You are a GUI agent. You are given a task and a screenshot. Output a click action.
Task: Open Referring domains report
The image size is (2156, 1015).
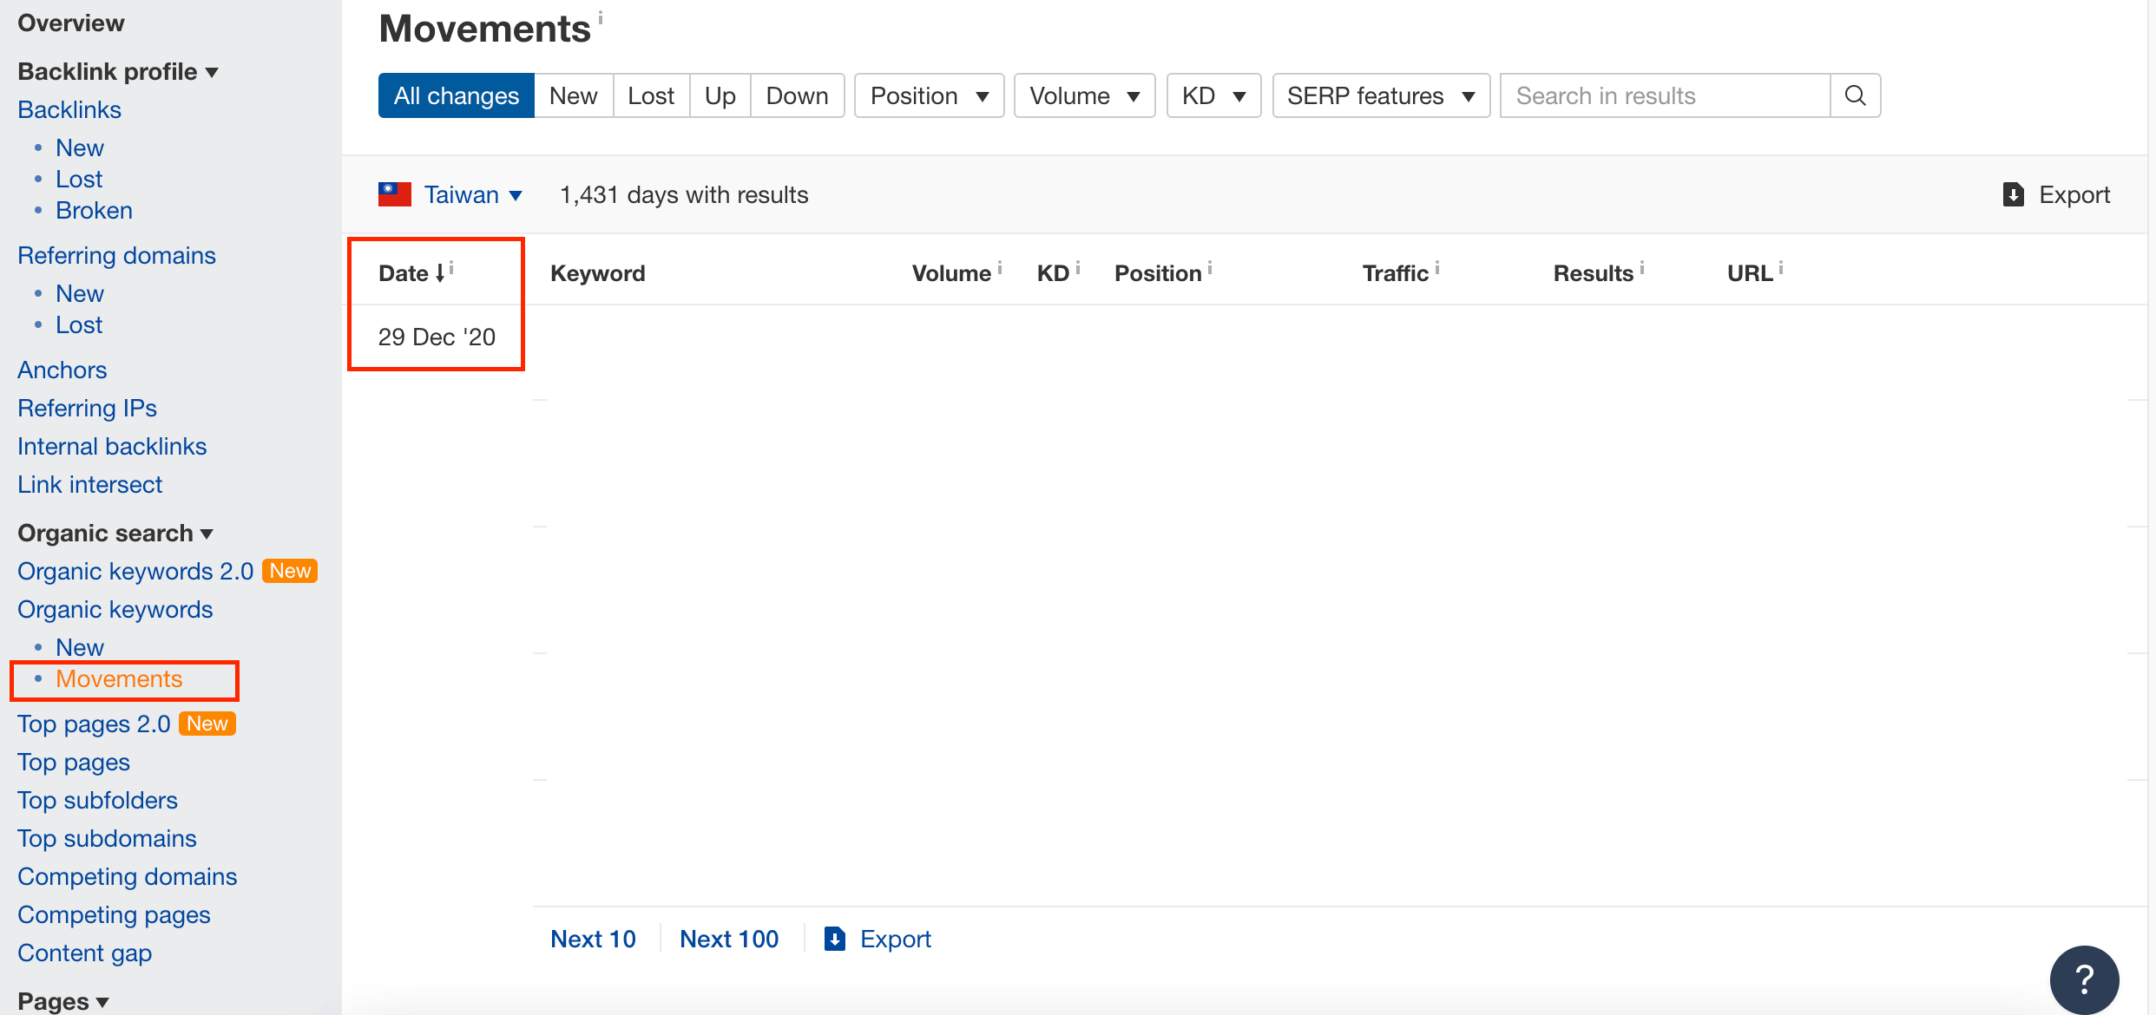point(116,255)
